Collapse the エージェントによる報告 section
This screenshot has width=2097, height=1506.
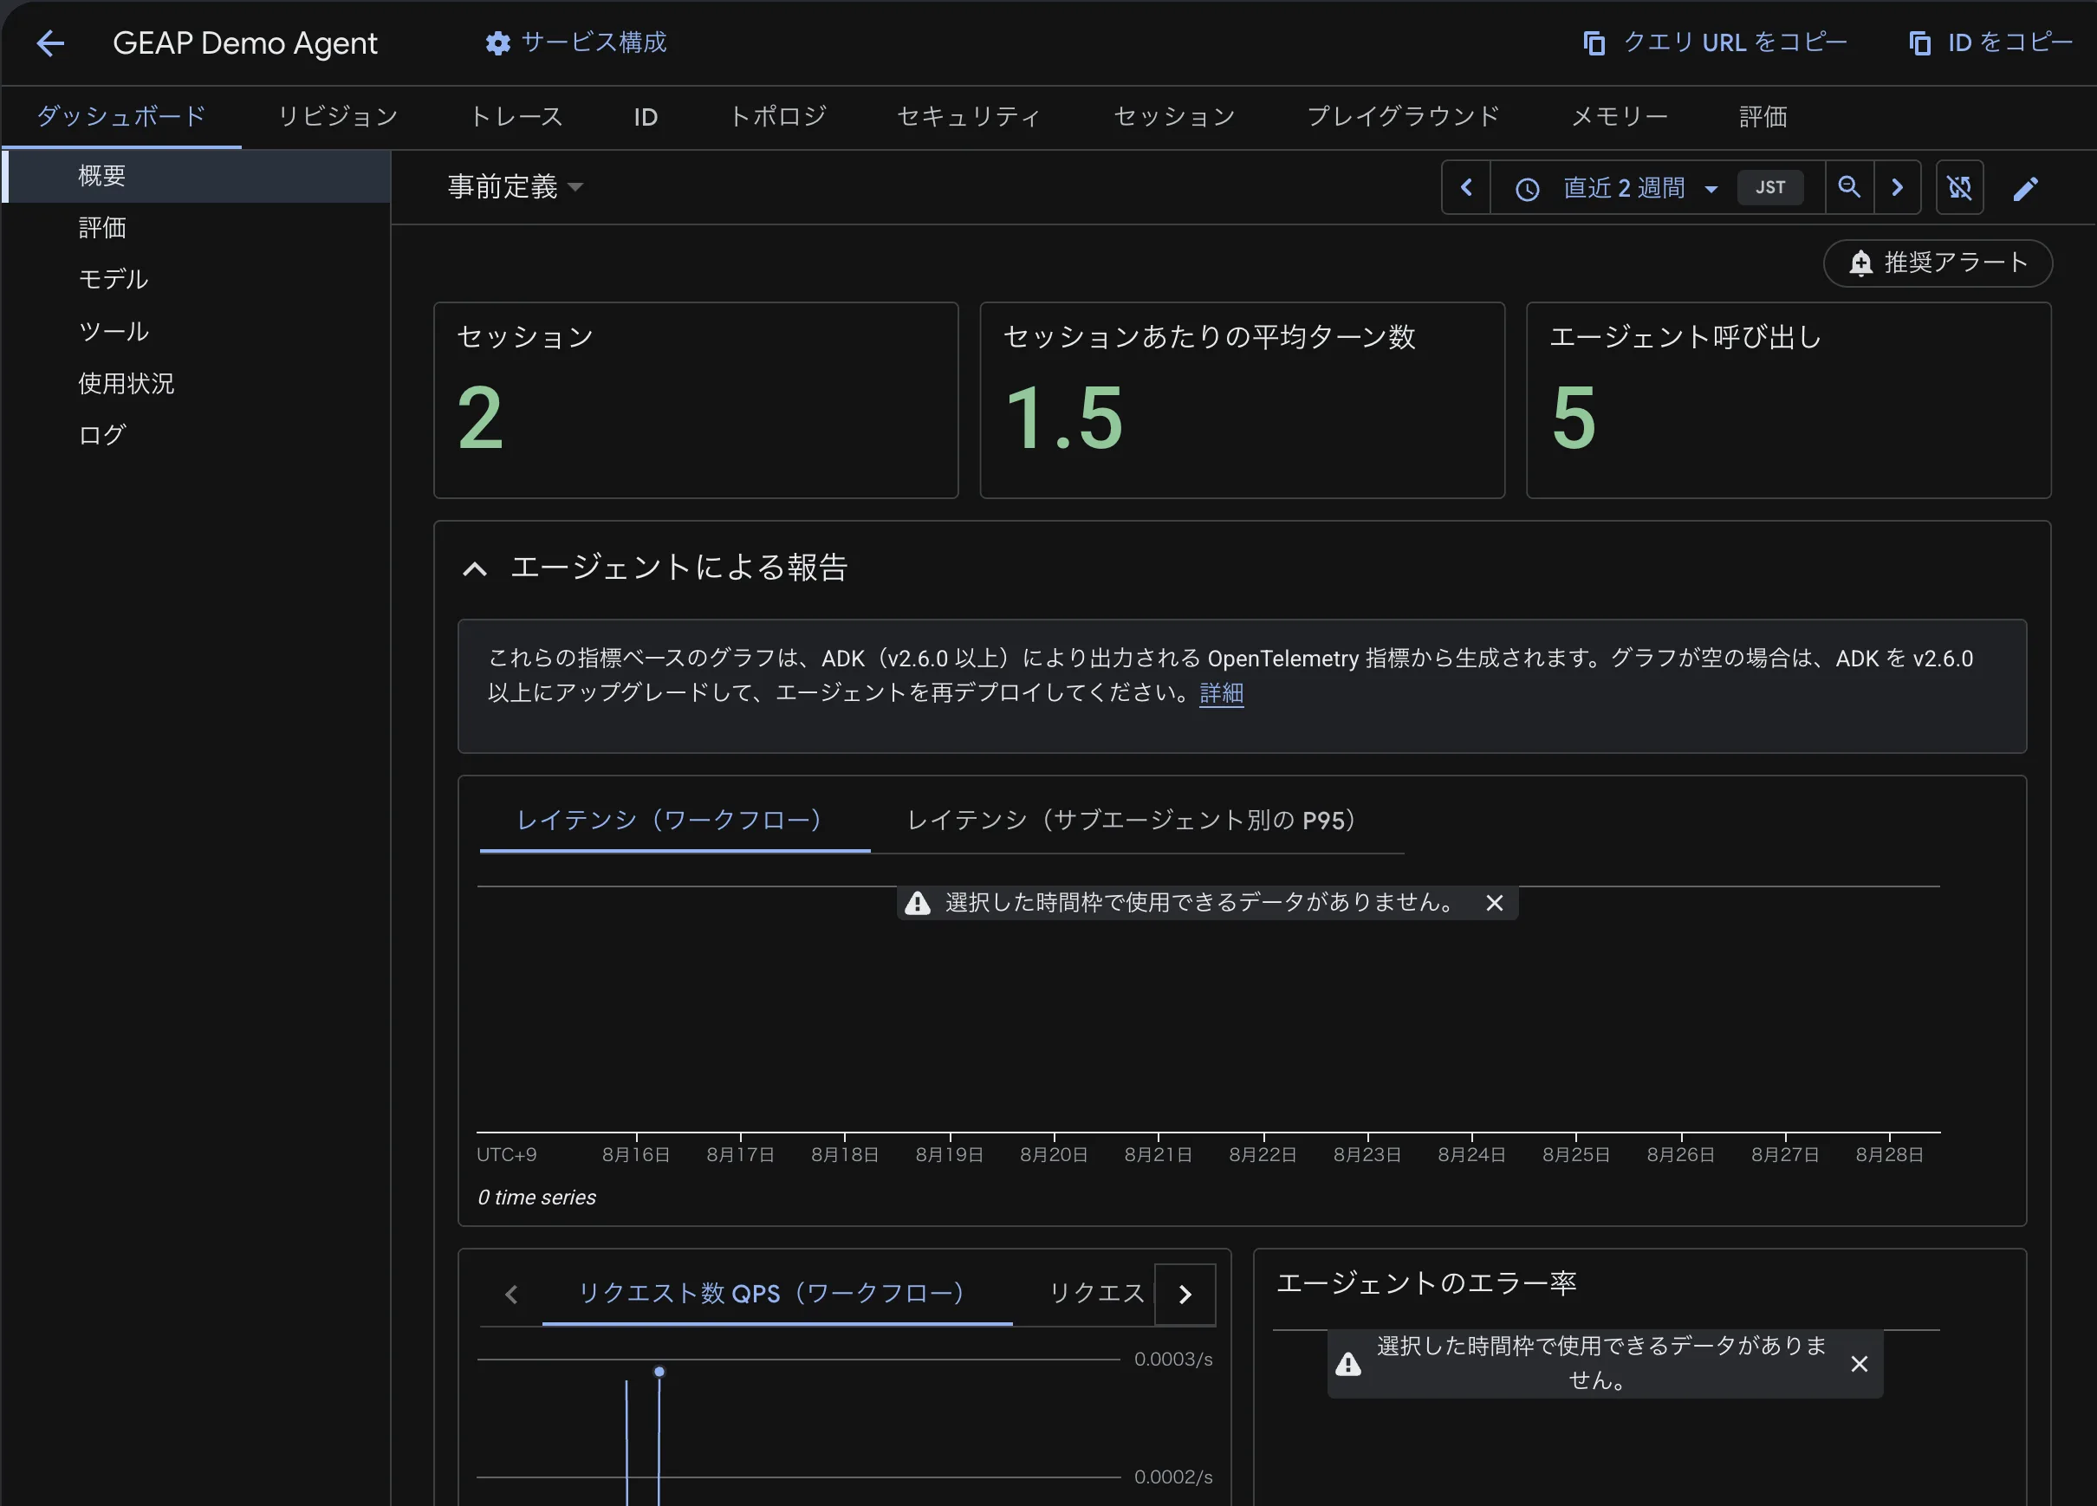tap(474, 568)
